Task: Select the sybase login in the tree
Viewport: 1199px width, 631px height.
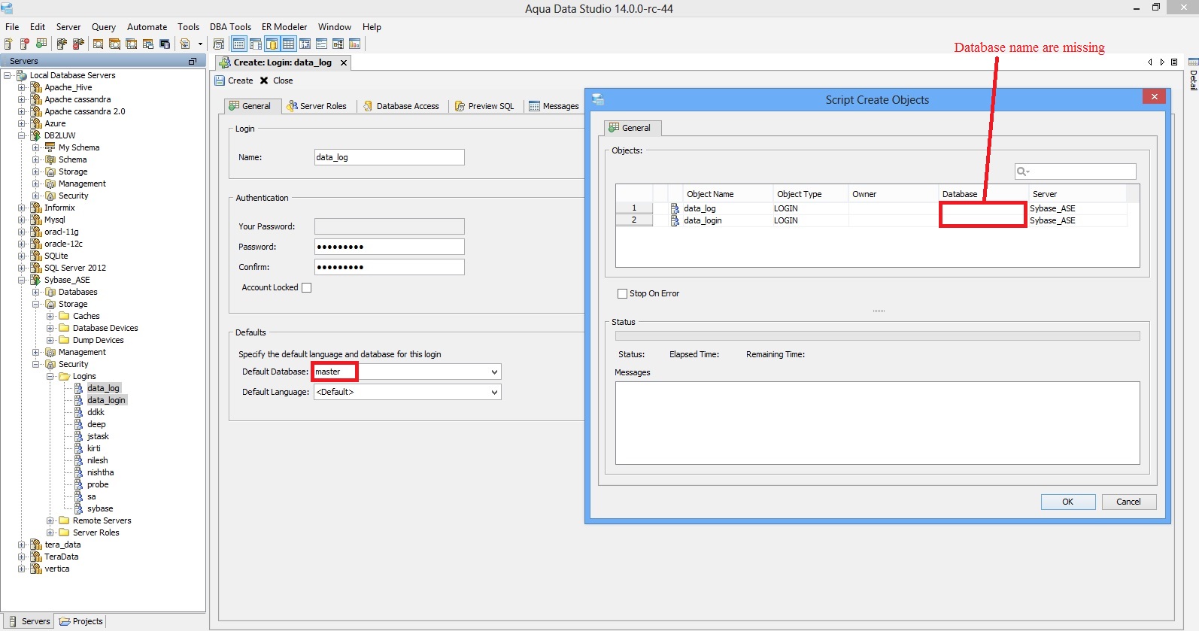Action: point(100,508)
